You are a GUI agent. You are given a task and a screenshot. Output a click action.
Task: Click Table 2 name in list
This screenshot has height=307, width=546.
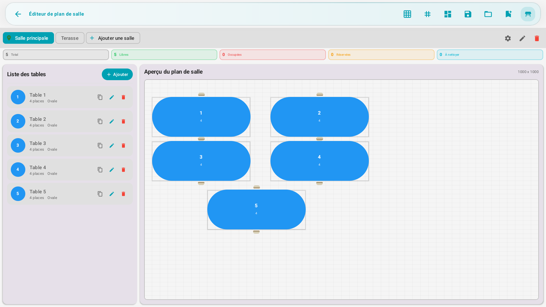tap(38, 119)
